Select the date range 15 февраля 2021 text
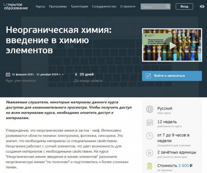This screenshot has height=173, width=207. click(x=36, y=74)
